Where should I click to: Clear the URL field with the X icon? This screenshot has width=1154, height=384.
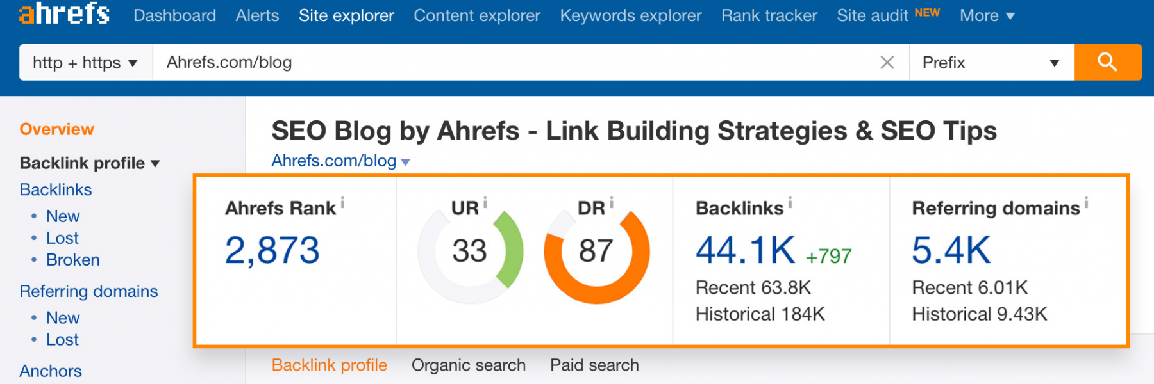point(887,62)
